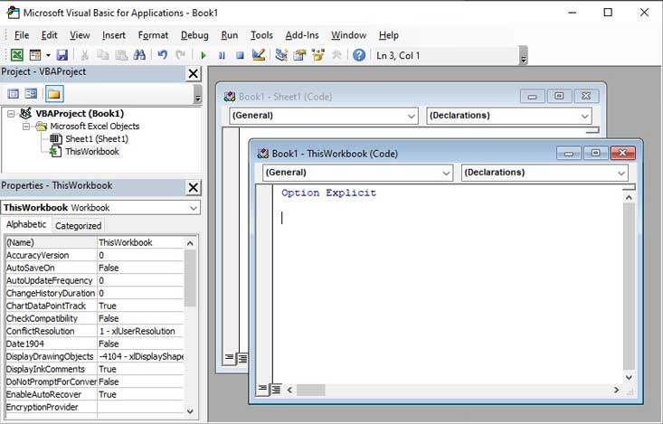The image size is (663, 424).
Task: Open the ThisWorkbook Workbook object dropdown
Action: pyautogui.click(x=194, y=208)
